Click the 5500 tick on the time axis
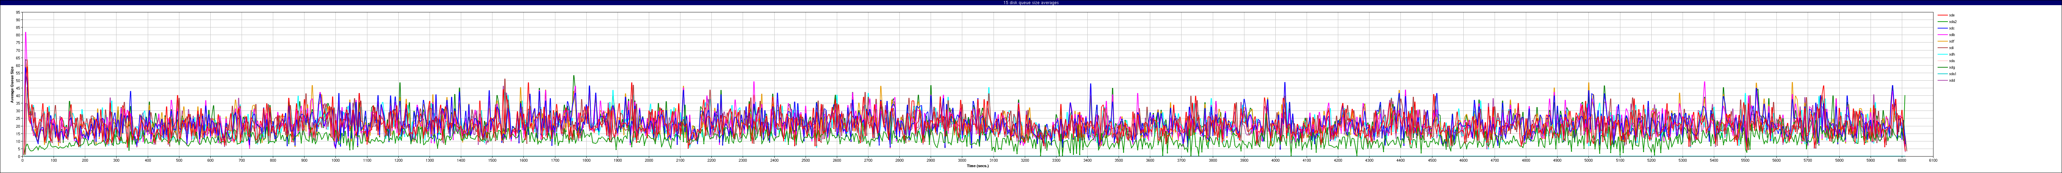Viewport: 2062px width, 173px height. click(x=1745, y=160)
